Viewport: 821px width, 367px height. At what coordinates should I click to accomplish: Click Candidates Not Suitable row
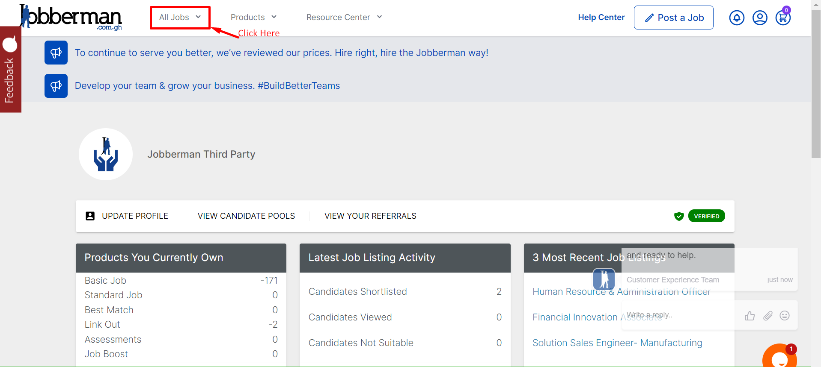405,343
